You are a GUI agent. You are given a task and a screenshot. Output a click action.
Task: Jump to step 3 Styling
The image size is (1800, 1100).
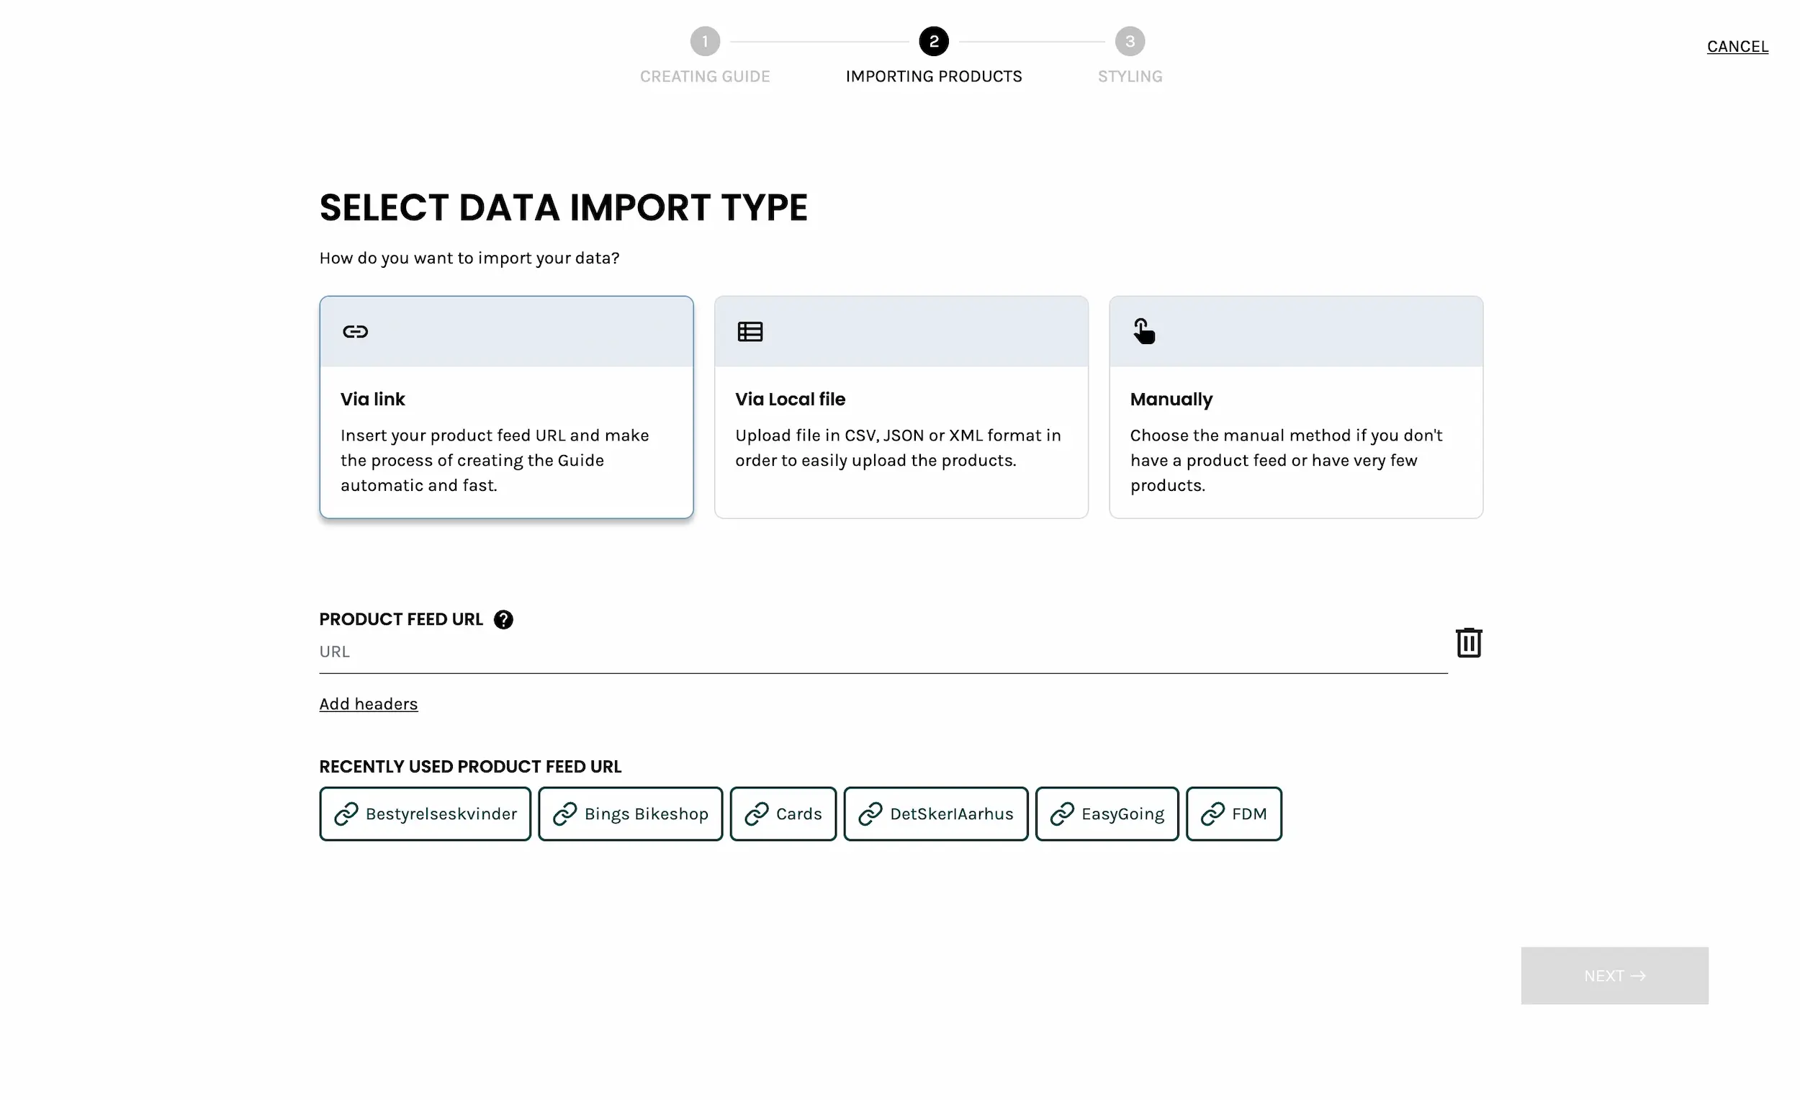pyautogui.click(x=1130, y=42)
